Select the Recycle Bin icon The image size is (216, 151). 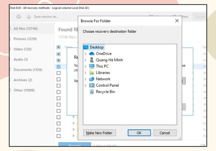[92, 92]
